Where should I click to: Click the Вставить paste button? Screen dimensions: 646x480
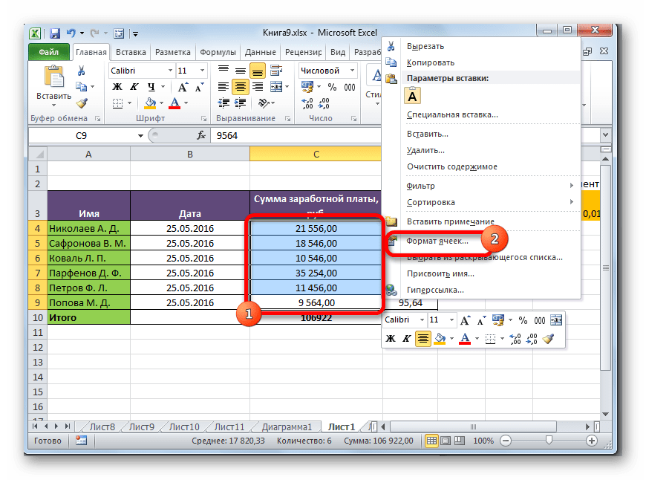[x=53, y=86]
